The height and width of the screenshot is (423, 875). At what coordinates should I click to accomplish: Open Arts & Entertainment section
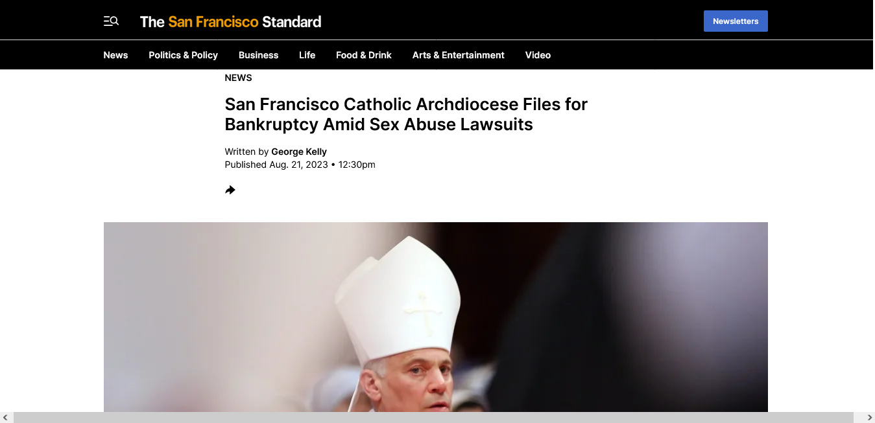click(x=458, y=55)
